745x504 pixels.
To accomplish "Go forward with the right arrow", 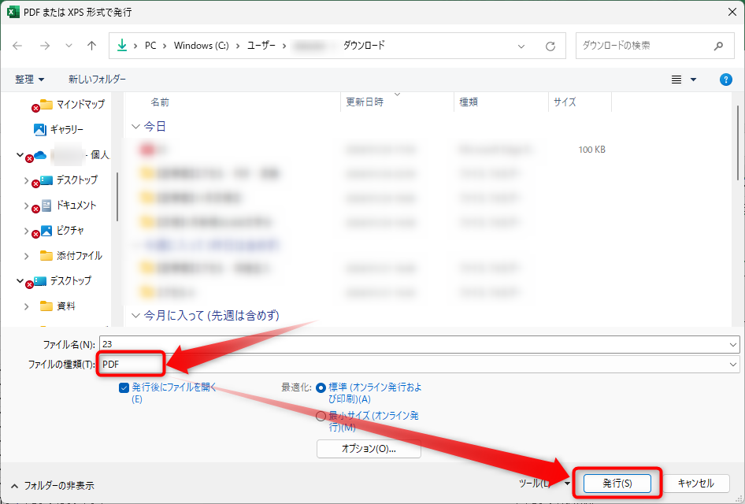I will (45, 46).
